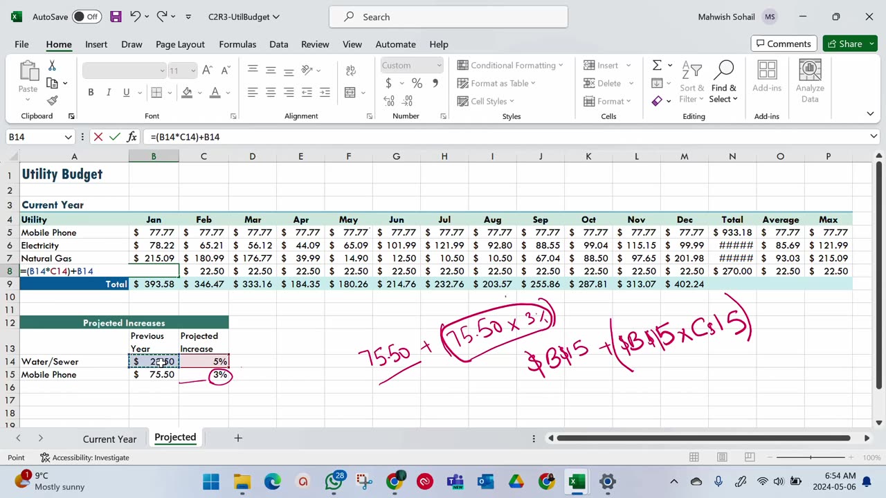Click the Clear eraser icon
This screenshot has width=886, height=498.
(657, 101)
